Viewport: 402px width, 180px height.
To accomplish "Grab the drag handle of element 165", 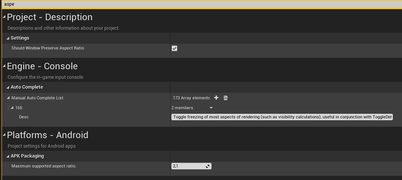I will click(8, 108).
